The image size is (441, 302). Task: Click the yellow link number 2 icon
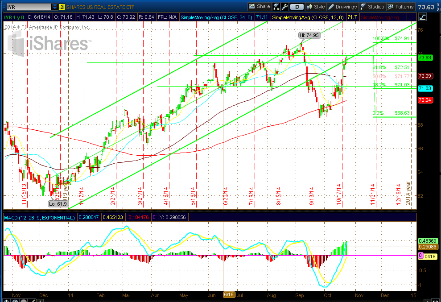pyautogui.click(x=62, y=7)
